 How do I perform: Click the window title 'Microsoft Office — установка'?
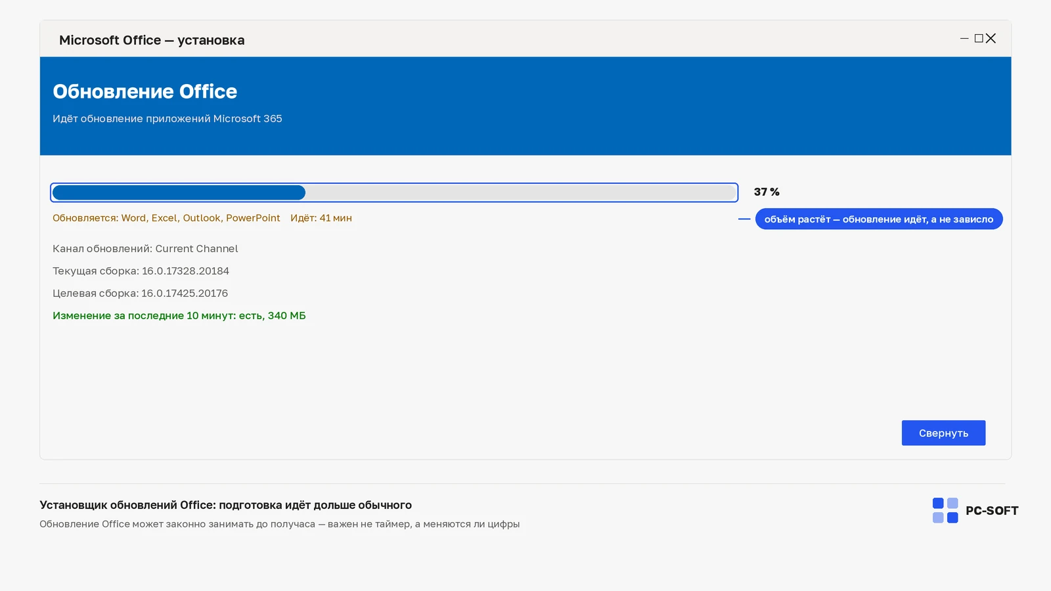pyautogui.click(x=152, y=40)
